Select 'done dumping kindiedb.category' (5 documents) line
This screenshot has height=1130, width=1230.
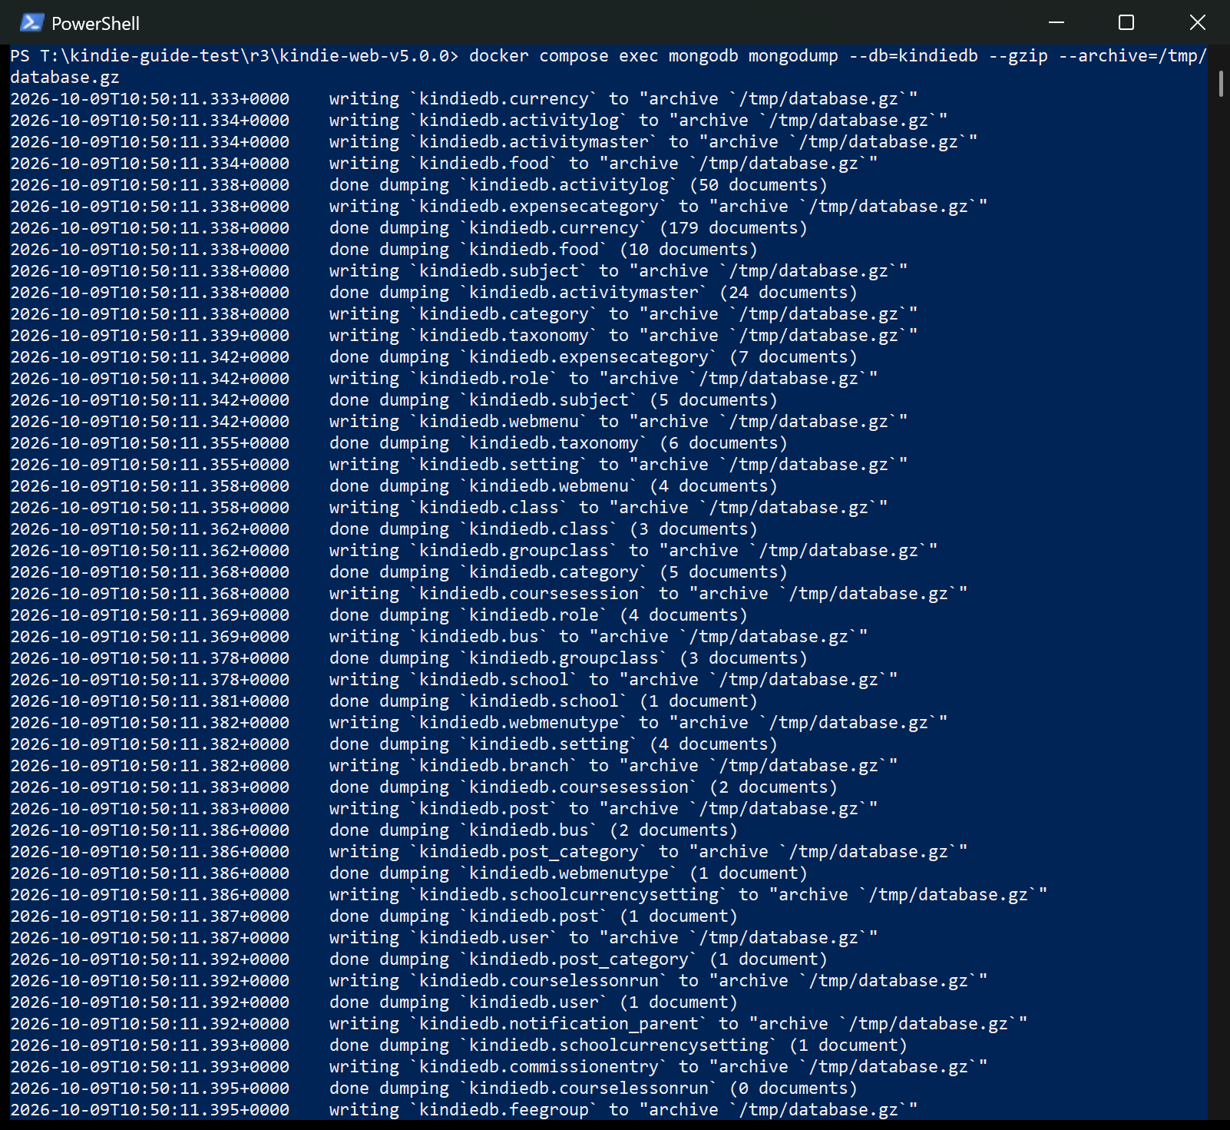(x=399, y=572)
